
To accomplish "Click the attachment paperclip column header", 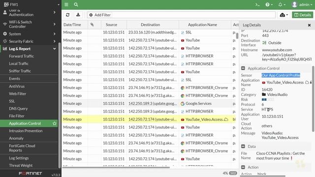I will (92, 25).
